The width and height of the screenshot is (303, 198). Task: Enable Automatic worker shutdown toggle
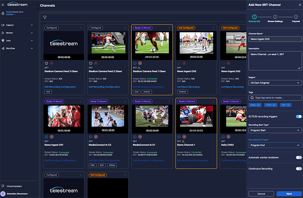coord(298,157)
